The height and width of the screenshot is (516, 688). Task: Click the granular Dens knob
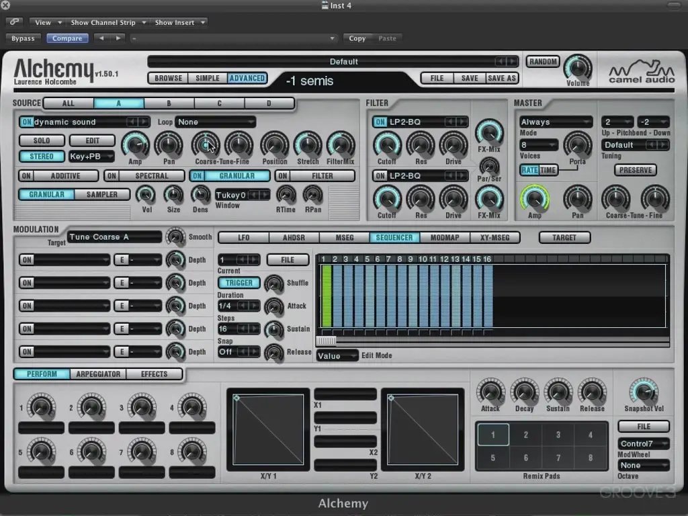[x=200, y=195]
